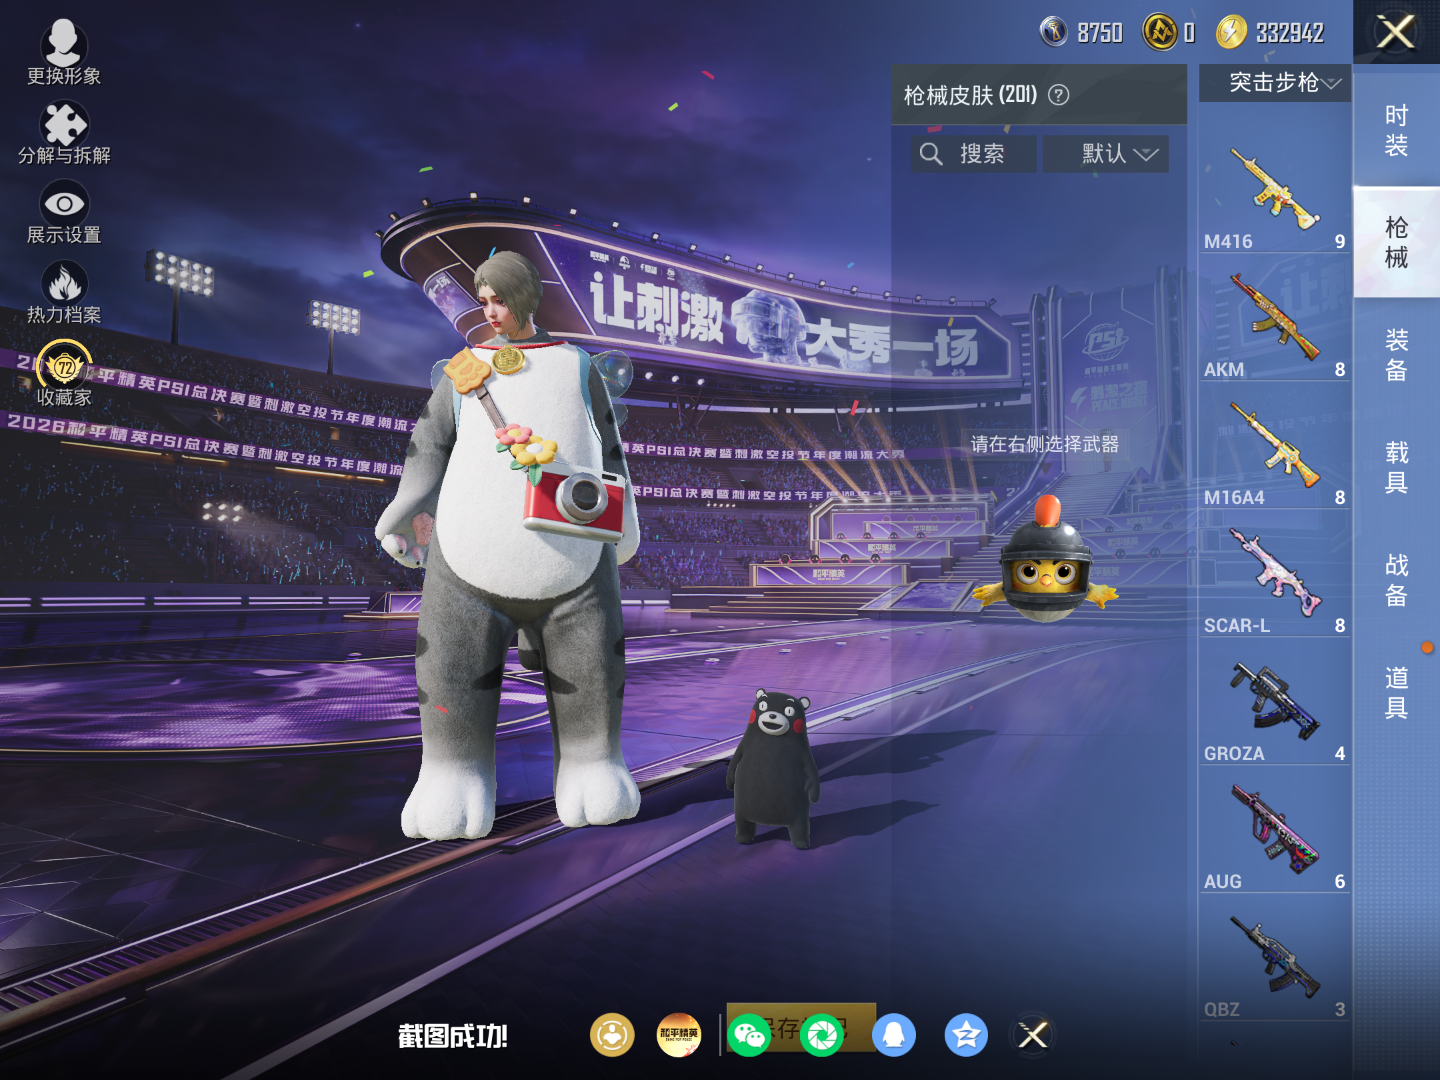Click the gold coin icon showing 0
Viewport: 1440px width, 1080px height.
click(1161, 32)
